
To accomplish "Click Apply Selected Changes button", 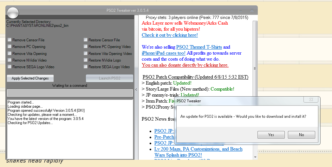I will coord(30,78).
